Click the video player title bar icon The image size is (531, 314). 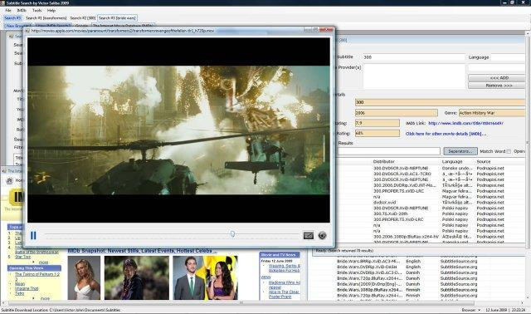point(27,31)
